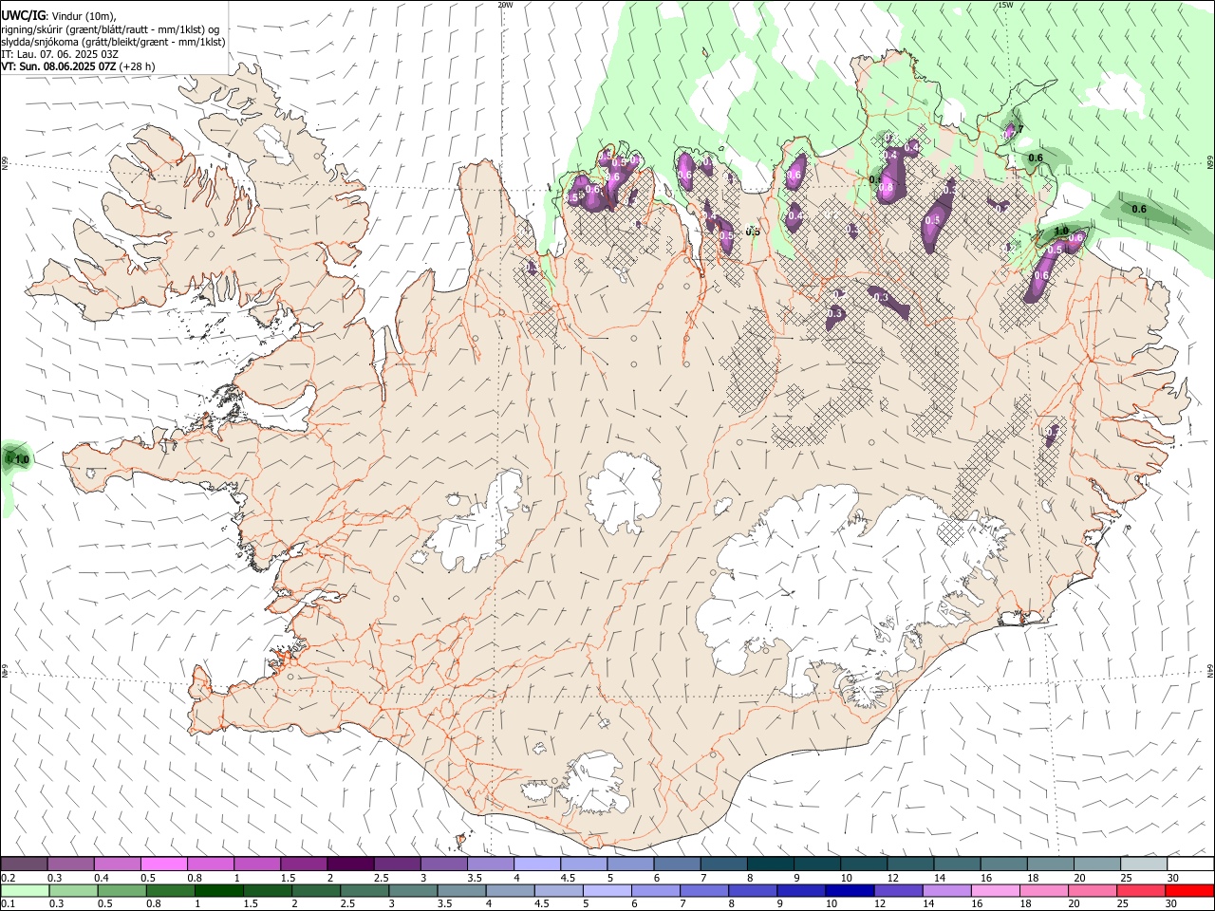Click the '0.4' snow-scale value label
This screenshot has height=911, width=1215.
pyautogui.click(x=102, y=878)
